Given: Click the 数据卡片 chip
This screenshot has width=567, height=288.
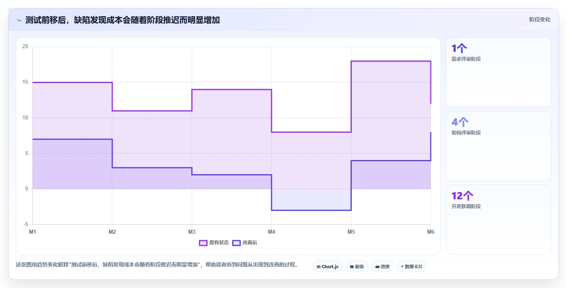Looking at the screenshot, I should click(412, 267).
